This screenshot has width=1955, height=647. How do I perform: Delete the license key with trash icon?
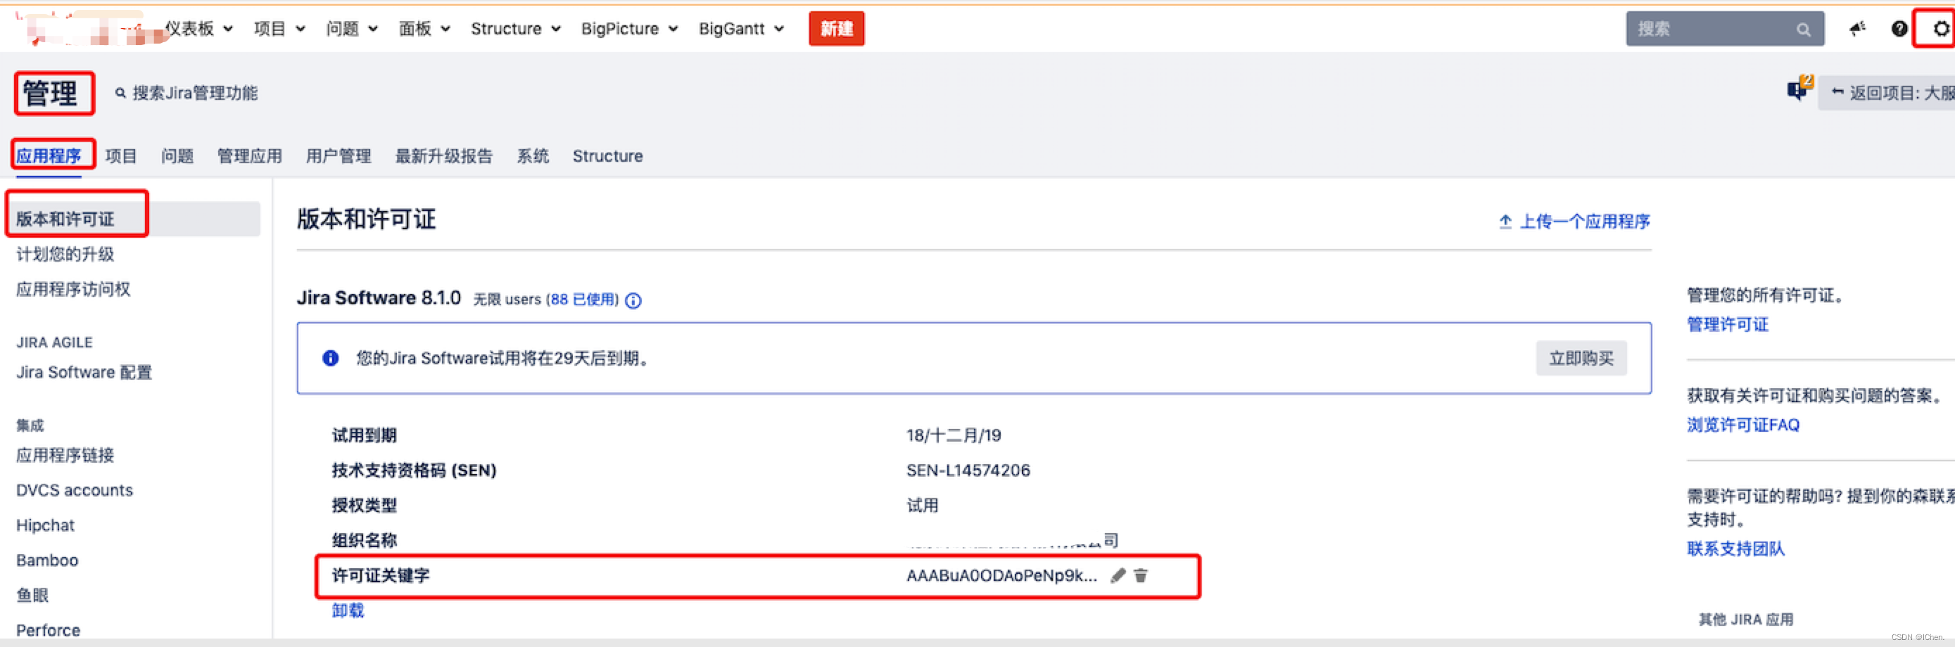click(x=1140, y=576)
